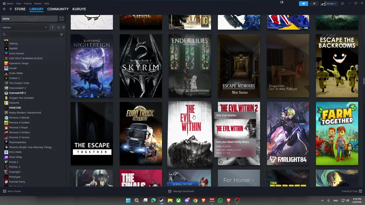Open Xbox app from taskbar
Viewport: 365px width, 205px height.
(x=179, y=200)
